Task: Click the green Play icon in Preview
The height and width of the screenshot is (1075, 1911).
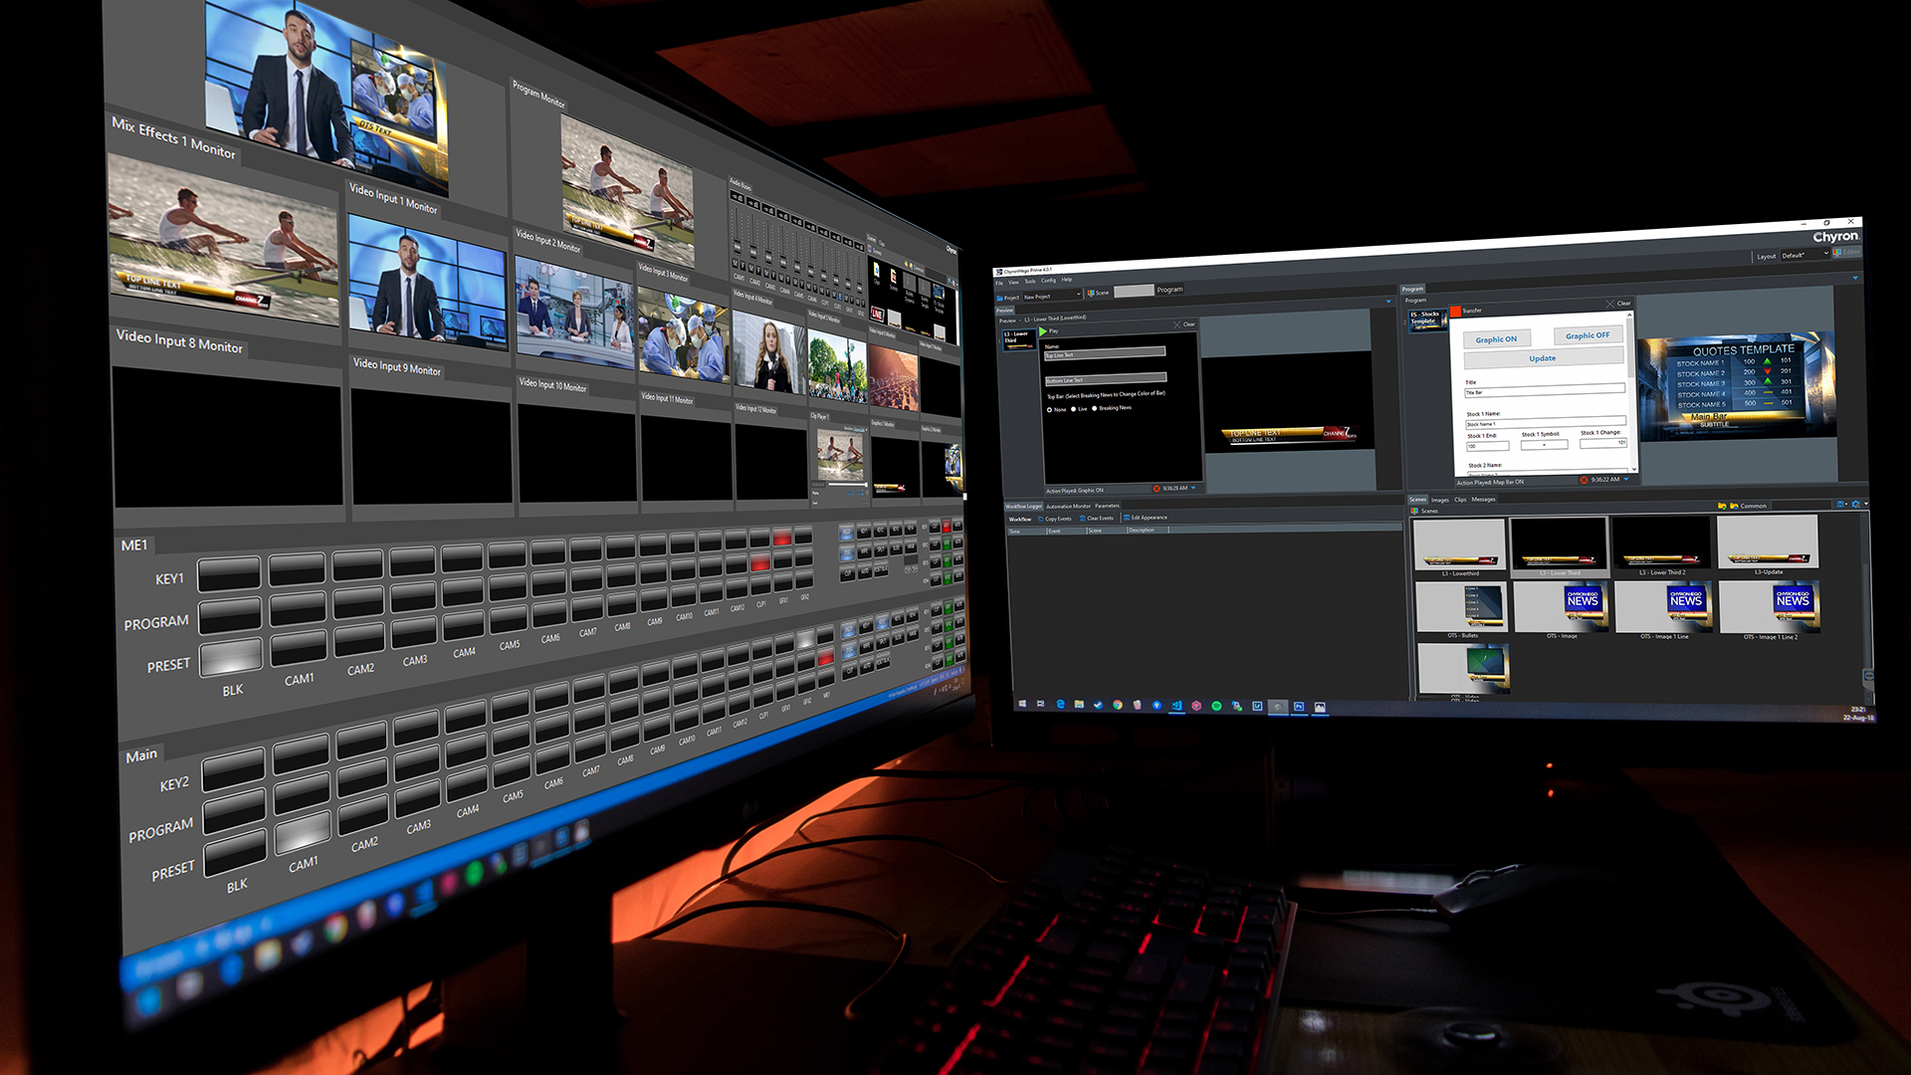Action: (x=1043, y=331)
